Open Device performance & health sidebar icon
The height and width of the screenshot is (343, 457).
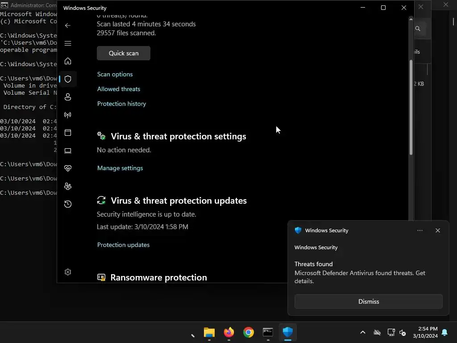[68, 168]
